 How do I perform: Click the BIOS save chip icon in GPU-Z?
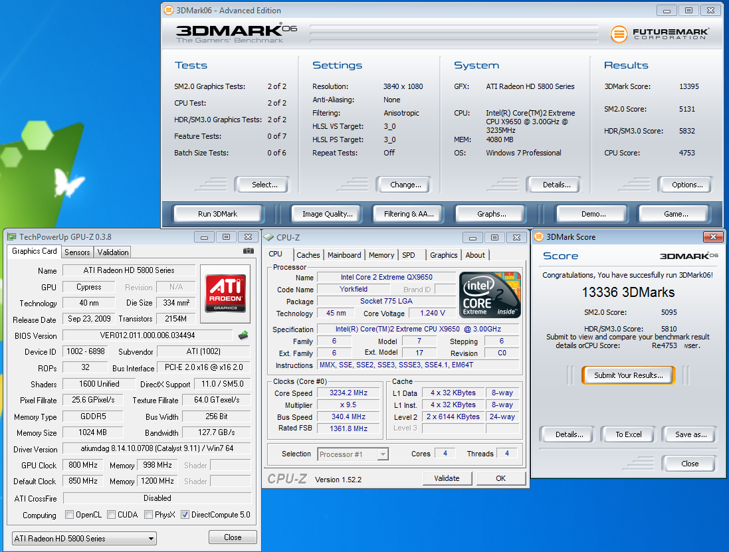243,335
